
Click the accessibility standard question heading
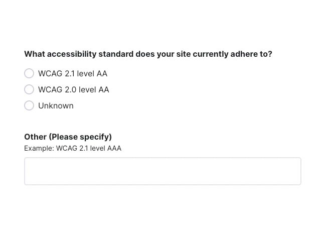148,54
